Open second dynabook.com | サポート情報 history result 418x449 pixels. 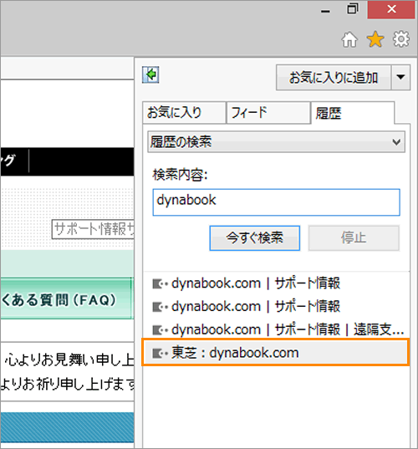[276, 307]
